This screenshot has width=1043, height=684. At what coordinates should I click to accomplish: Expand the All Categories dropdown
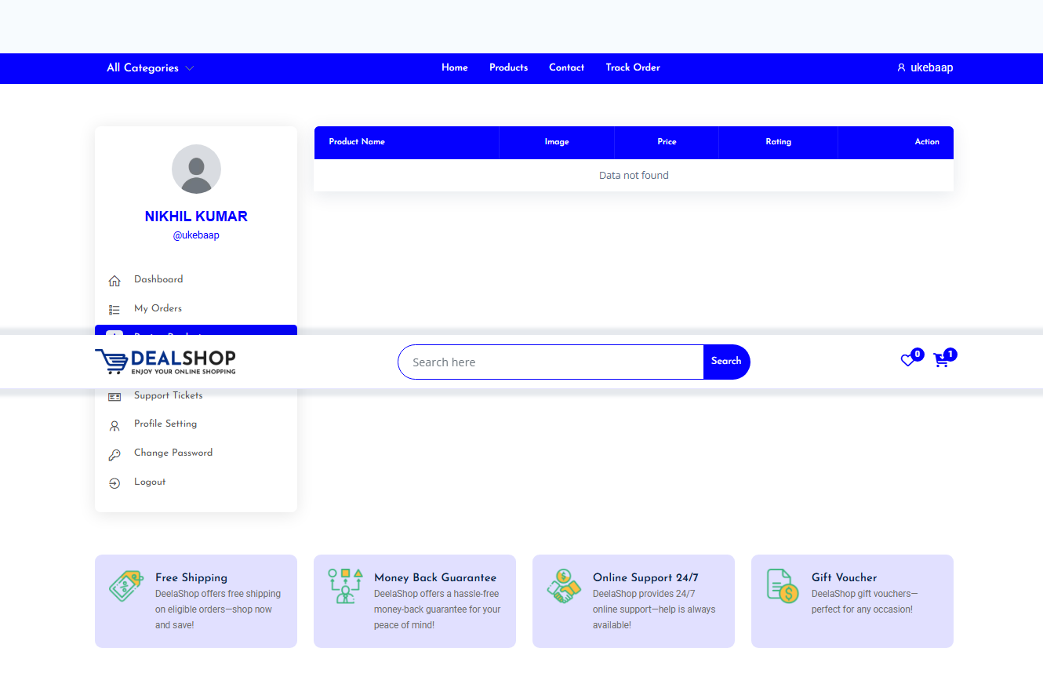(150, 68)
